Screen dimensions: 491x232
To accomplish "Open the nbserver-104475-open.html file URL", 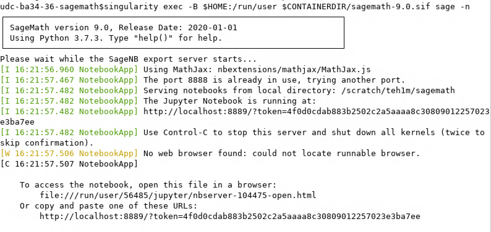I will (x=178, y=195).
